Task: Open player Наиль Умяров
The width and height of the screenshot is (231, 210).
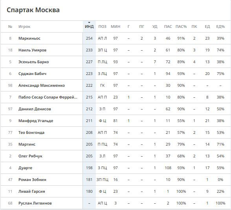Action: pos(32,50)
